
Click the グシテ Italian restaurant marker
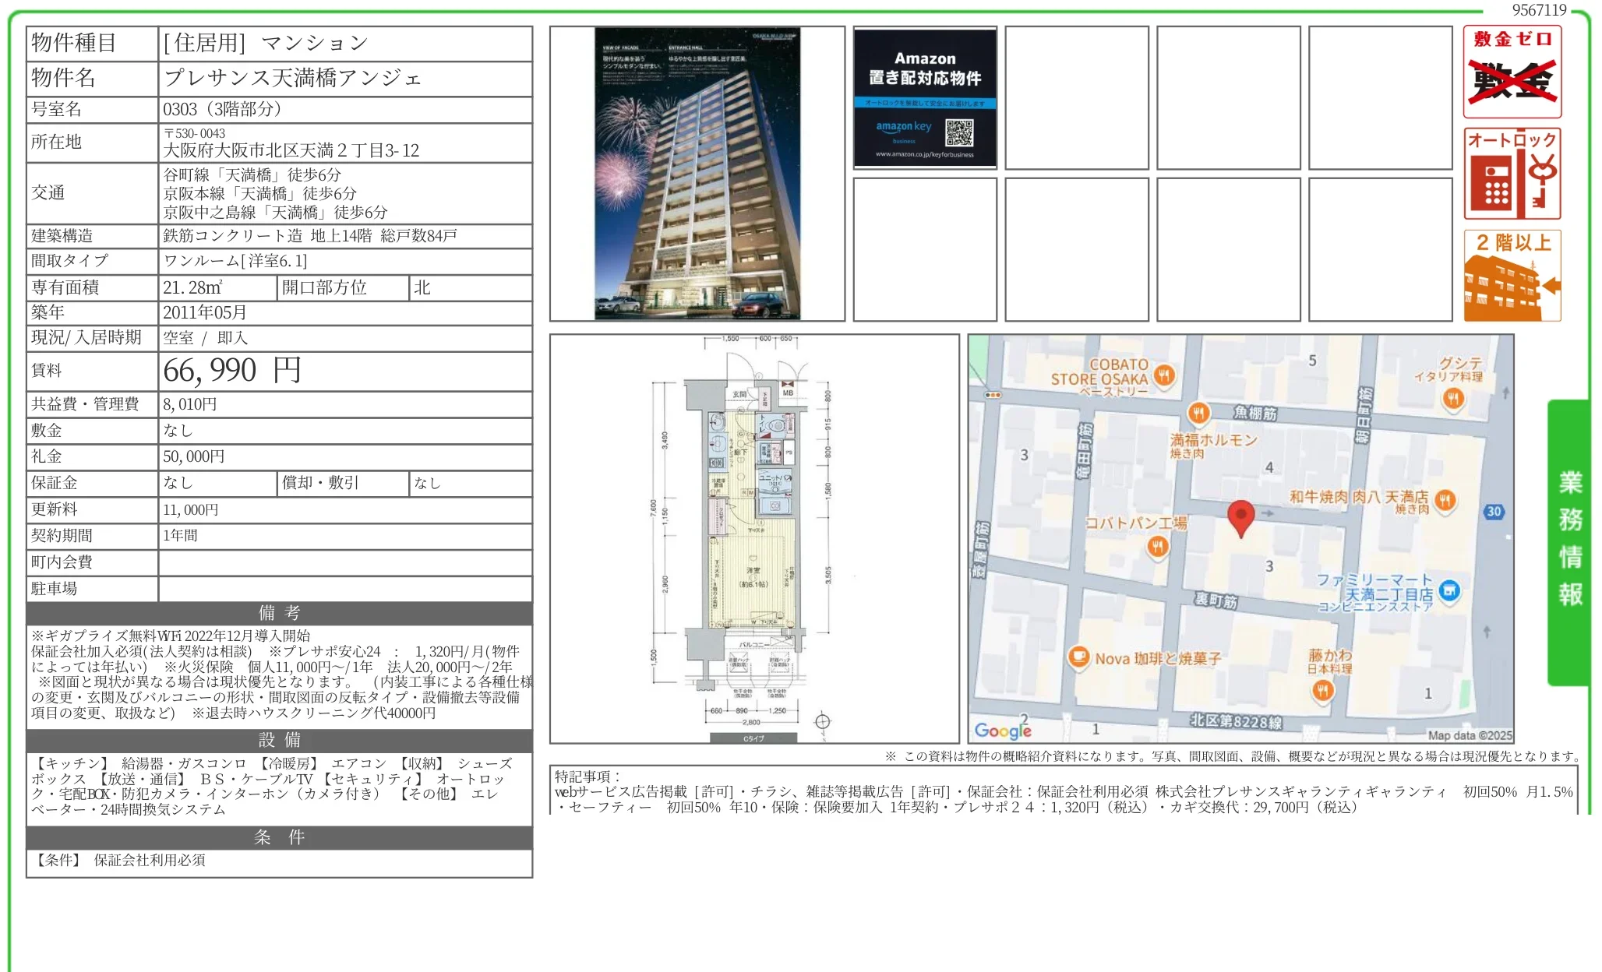tap(1453, 400)
